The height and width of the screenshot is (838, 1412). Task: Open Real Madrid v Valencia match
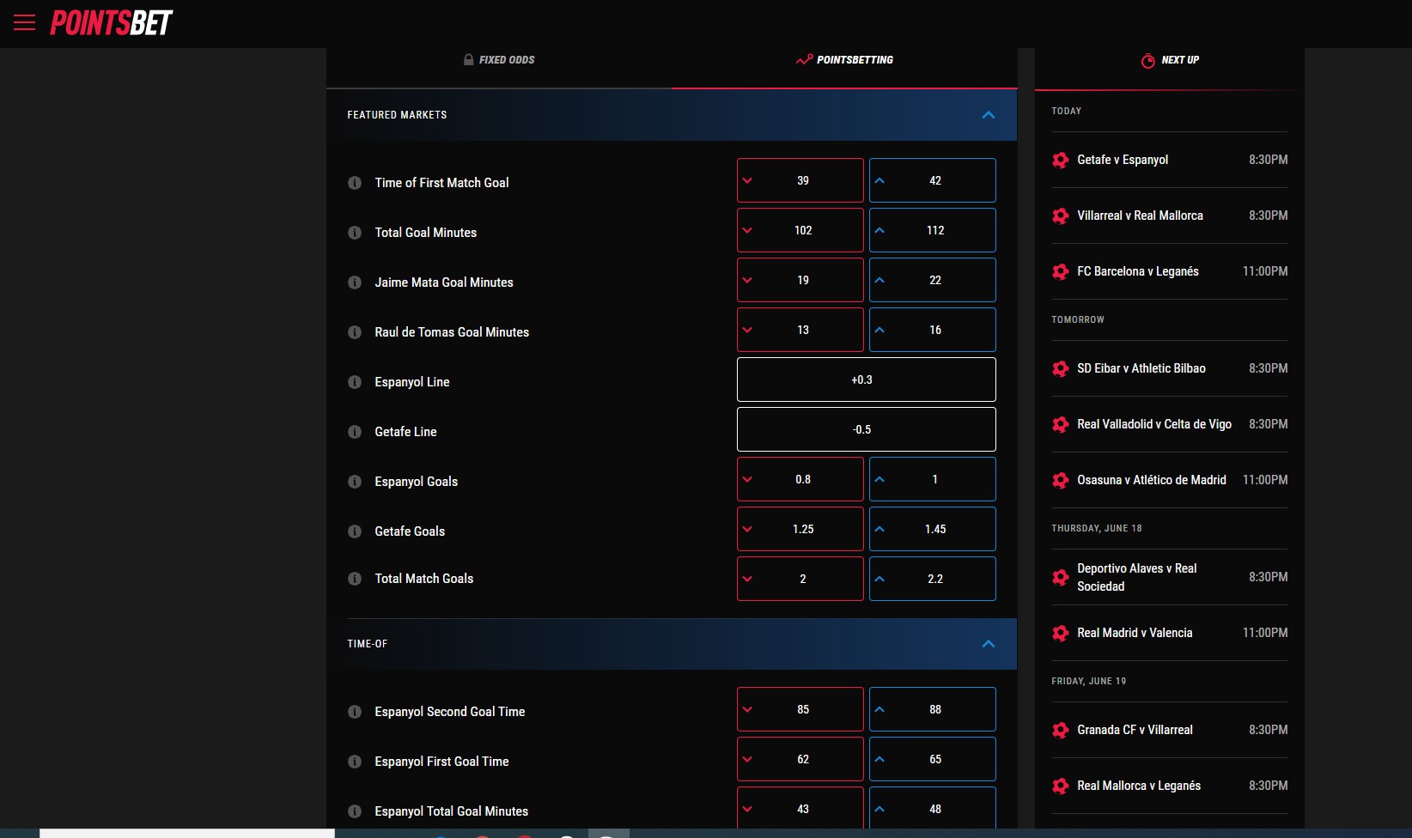coord(1170,633)
